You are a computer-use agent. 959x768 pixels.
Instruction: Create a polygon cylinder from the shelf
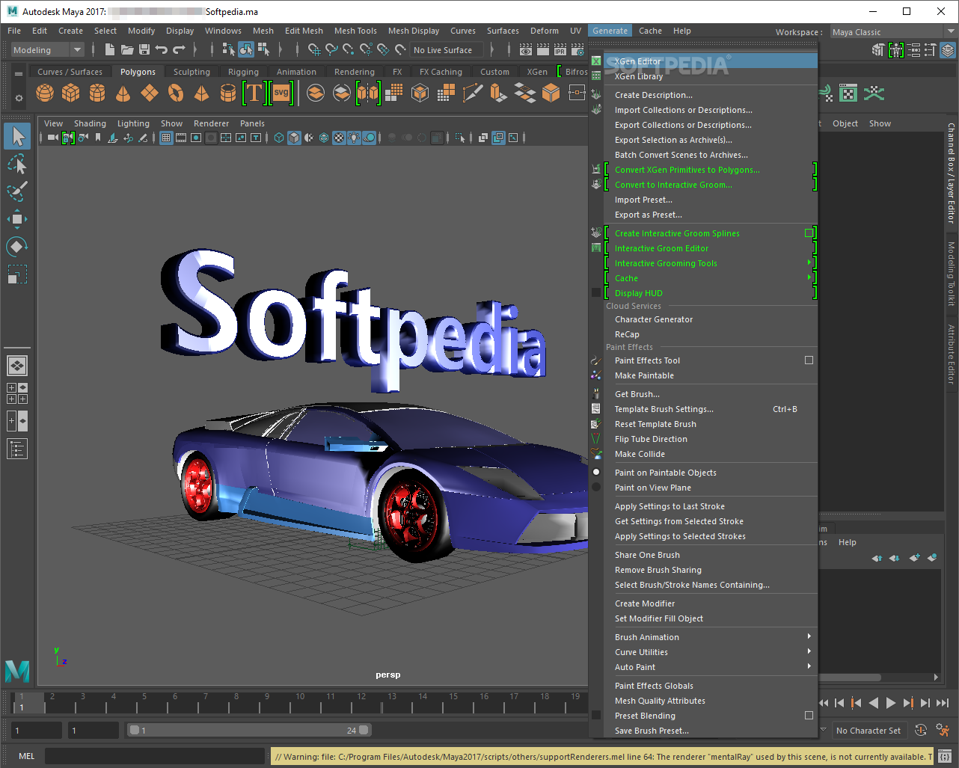(97, 93)
